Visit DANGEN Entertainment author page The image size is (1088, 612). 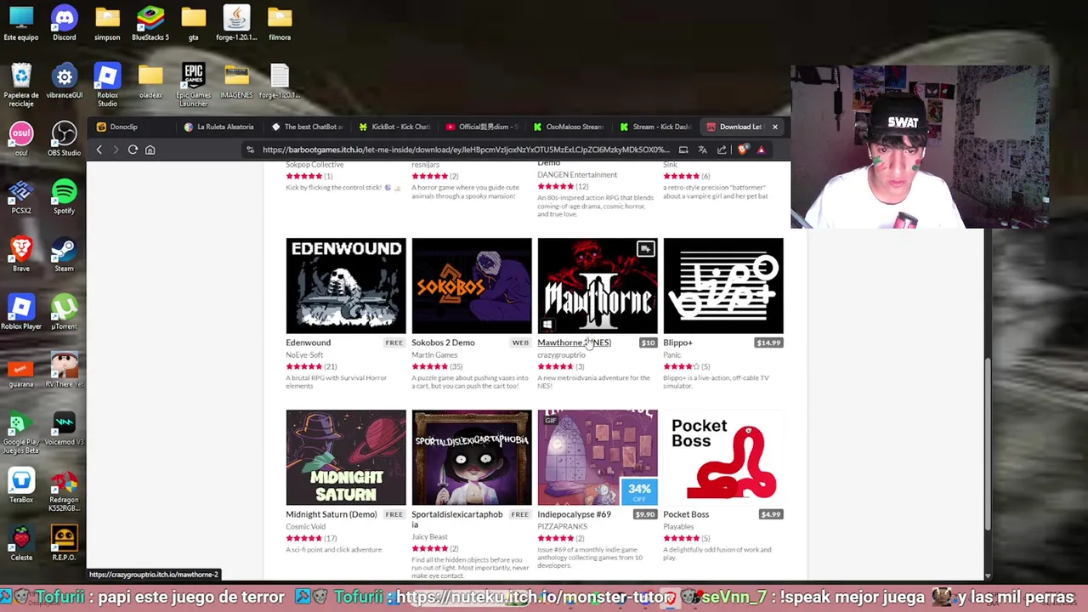tap(577, 175)
